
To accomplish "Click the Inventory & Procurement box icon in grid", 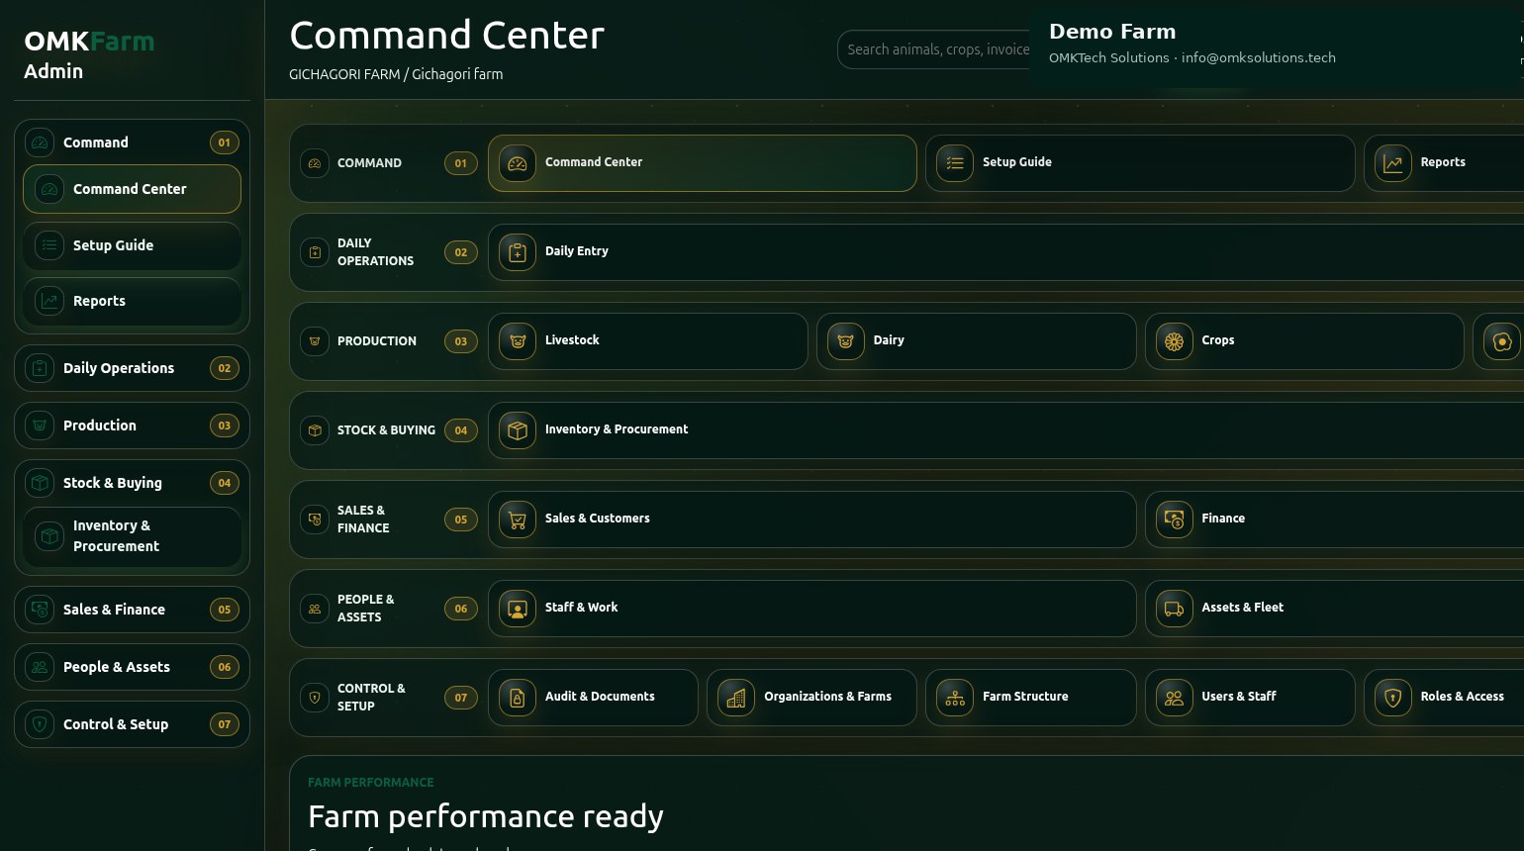I will click(518, 430).
